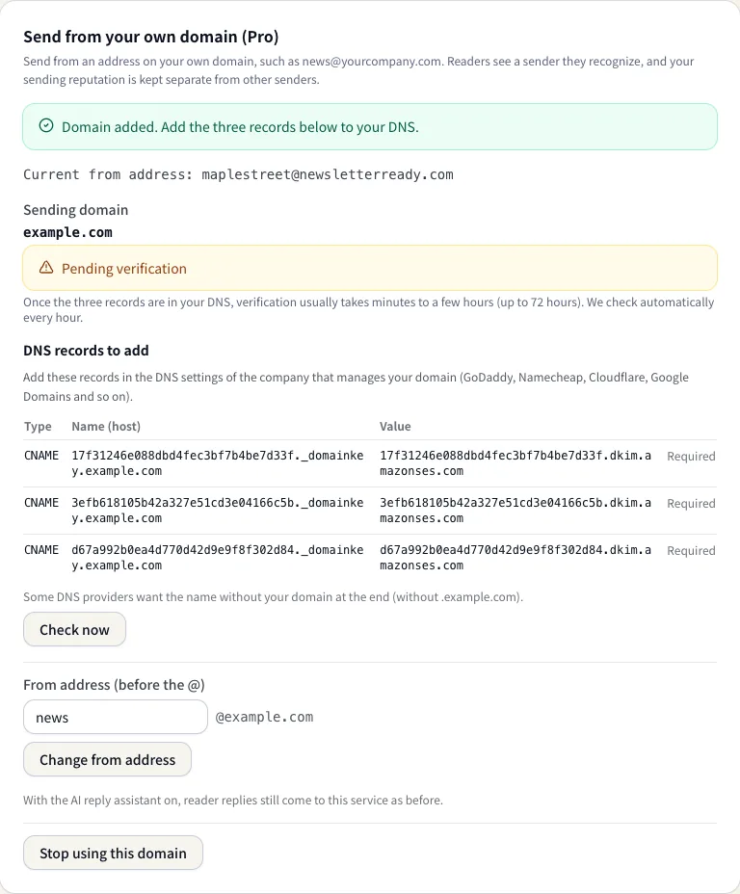Viewport: 740px width, 894px height.
Task: Click the Sending domain label
Action: (76, 210)
